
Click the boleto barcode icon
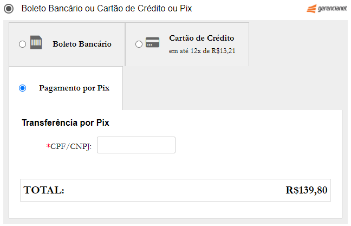[36, 43]
